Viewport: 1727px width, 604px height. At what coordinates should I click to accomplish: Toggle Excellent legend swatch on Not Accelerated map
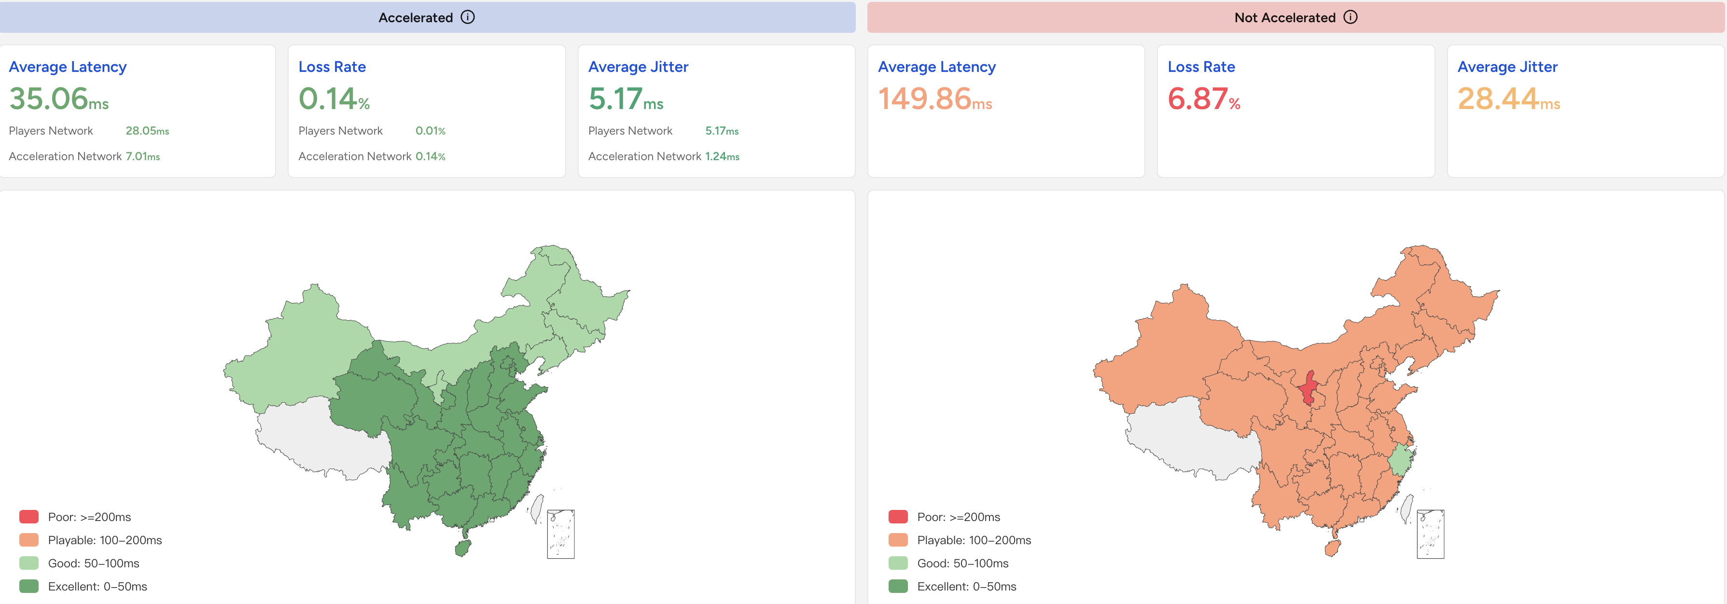pos(898,587)
